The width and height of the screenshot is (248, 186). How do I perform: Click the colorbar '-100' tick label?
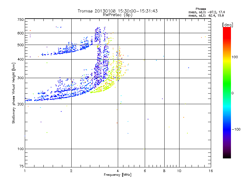click(x=236, y=129)
